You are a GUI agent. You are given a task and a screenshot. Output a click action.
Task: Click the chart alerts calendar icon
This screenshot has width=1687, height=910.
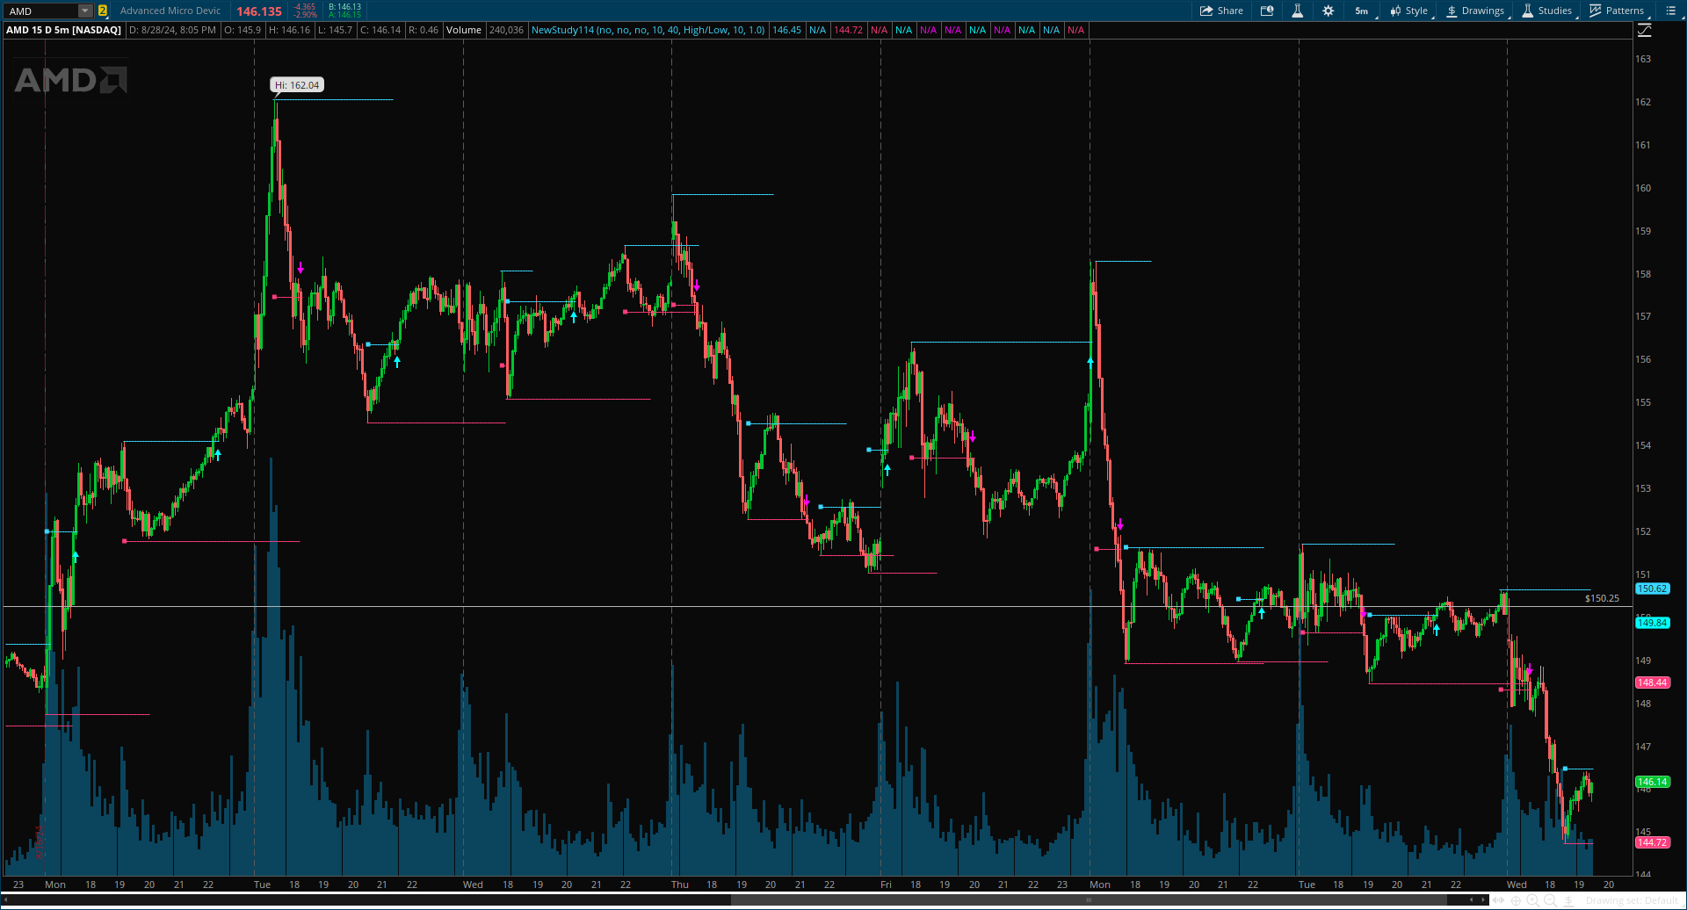tap(1267, 11)
